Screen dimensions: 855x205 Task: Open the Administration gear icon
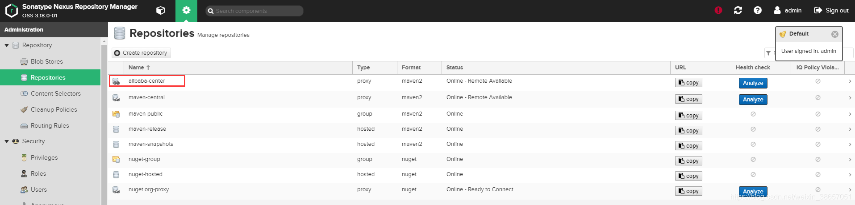[186, 11]
